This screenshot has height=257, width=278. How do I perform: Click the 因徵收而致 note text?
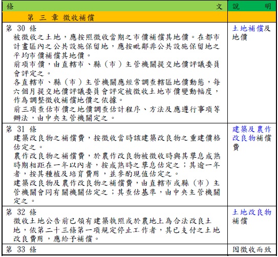point(252,249)
